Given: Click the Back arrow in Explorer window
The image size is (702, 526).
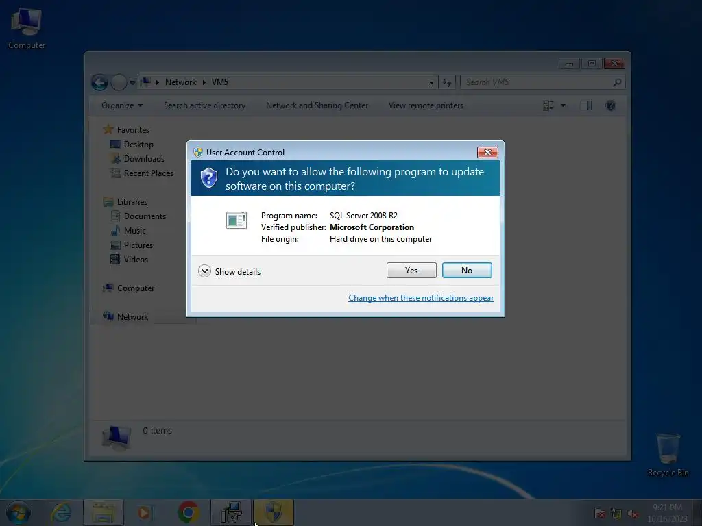Looking at the screenshot, I should click(x=100, y=82).
